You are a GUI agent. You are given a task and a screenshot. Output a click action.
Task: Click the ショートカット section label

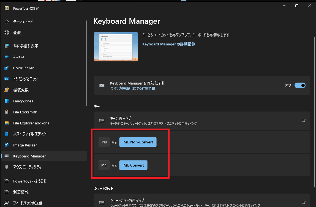103,189
